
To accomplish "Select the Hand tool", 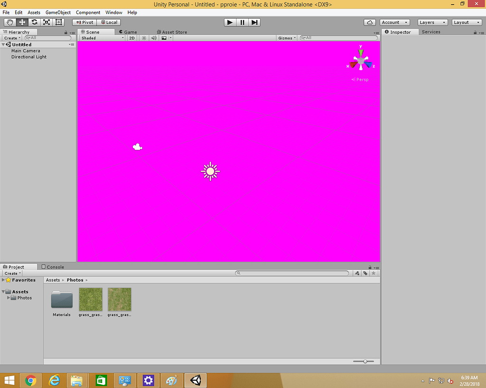I will (x=9, y=22).
